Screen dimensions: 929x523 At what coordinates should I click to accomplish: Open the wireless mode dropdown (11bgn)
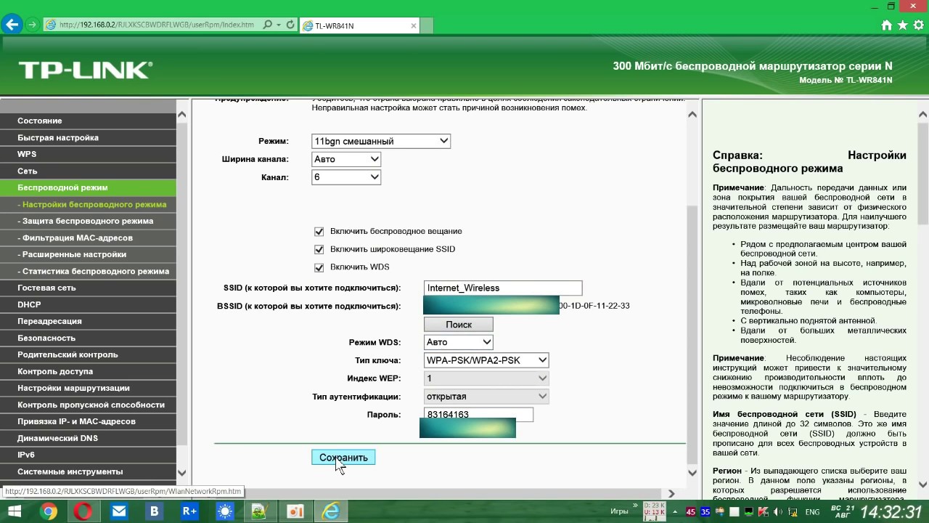(381, 141)
